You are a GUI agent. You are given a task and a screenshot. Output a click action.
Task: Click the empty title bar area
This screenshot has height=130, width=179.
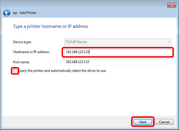(86, 5)
